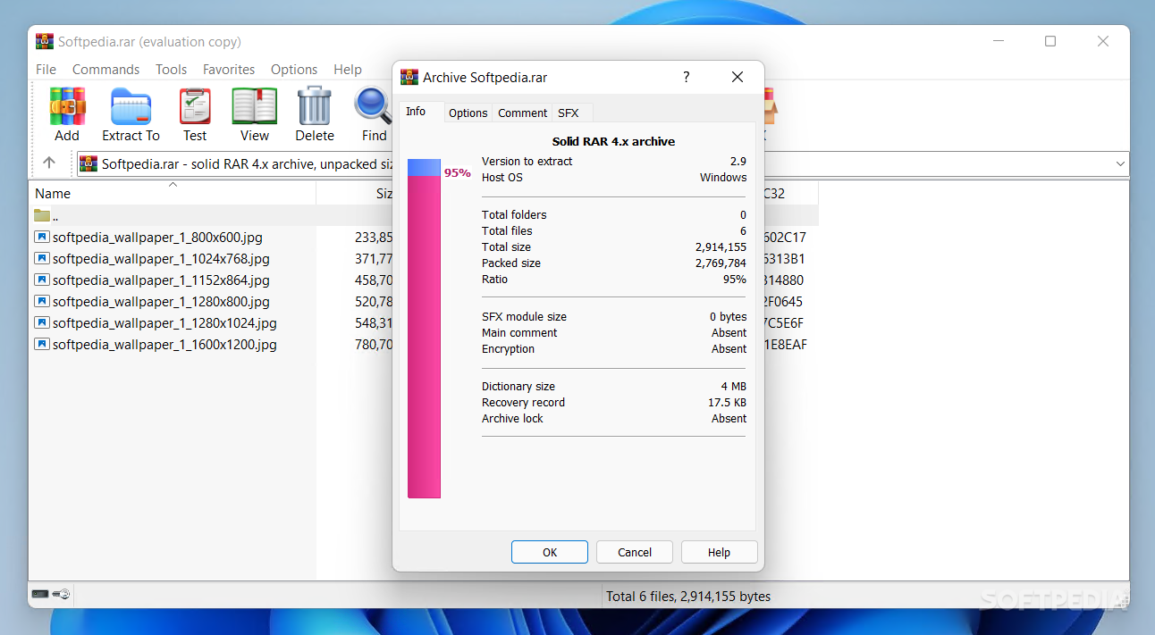The width and height of the screenshot is (1155, 635).
Task: Select file softpedia_wallpaper_1_1152x864.jpg
Action: [161, 280]
